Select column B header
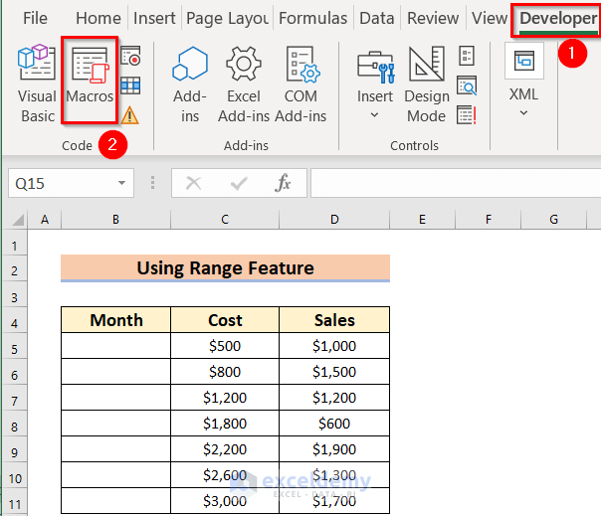601x516 pixels. [x=115, y=220]
